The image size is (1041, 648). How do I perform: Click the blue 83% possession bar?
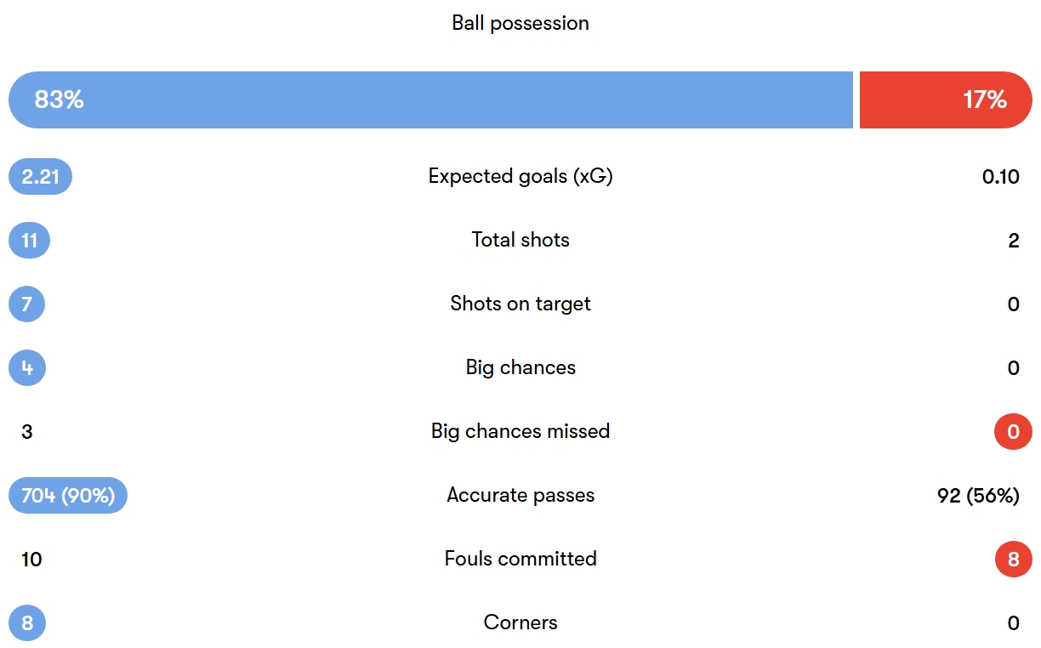[x=430, y=100]
